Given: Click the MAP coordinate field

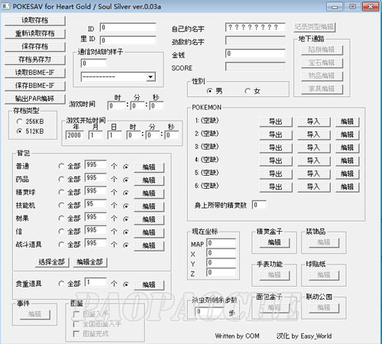Looking at the screenshot, I should 221,243.
